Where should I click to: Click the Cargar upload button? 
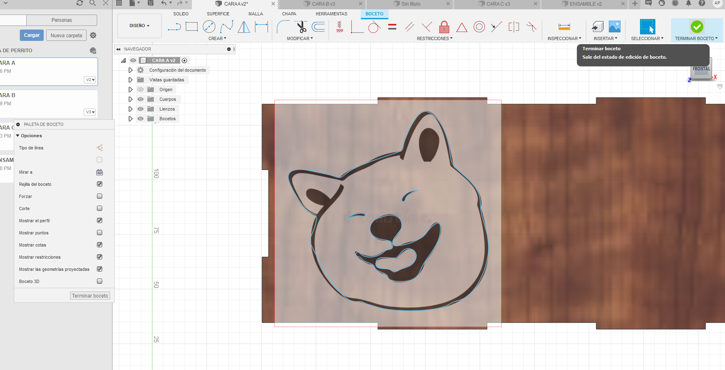click(32, 35)
